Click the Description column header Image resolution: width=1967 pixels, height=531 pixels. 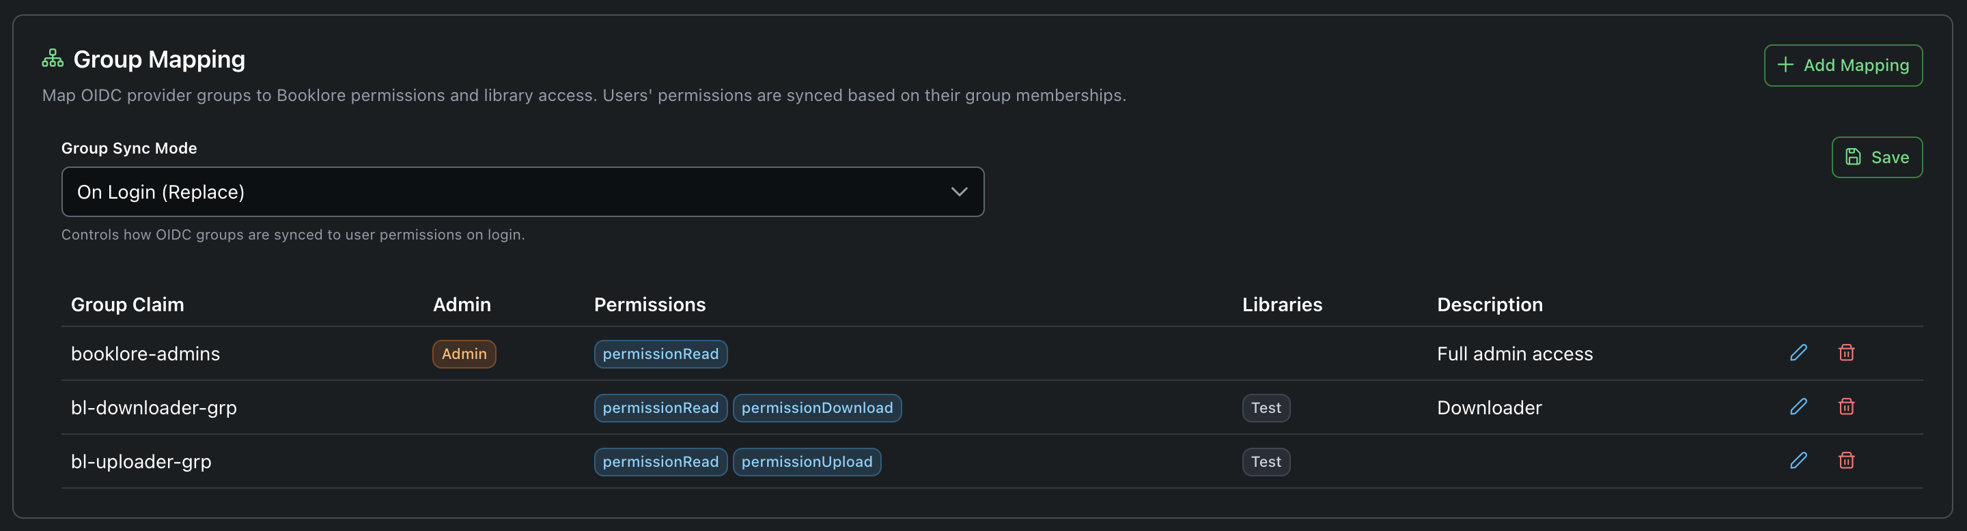1490,304
